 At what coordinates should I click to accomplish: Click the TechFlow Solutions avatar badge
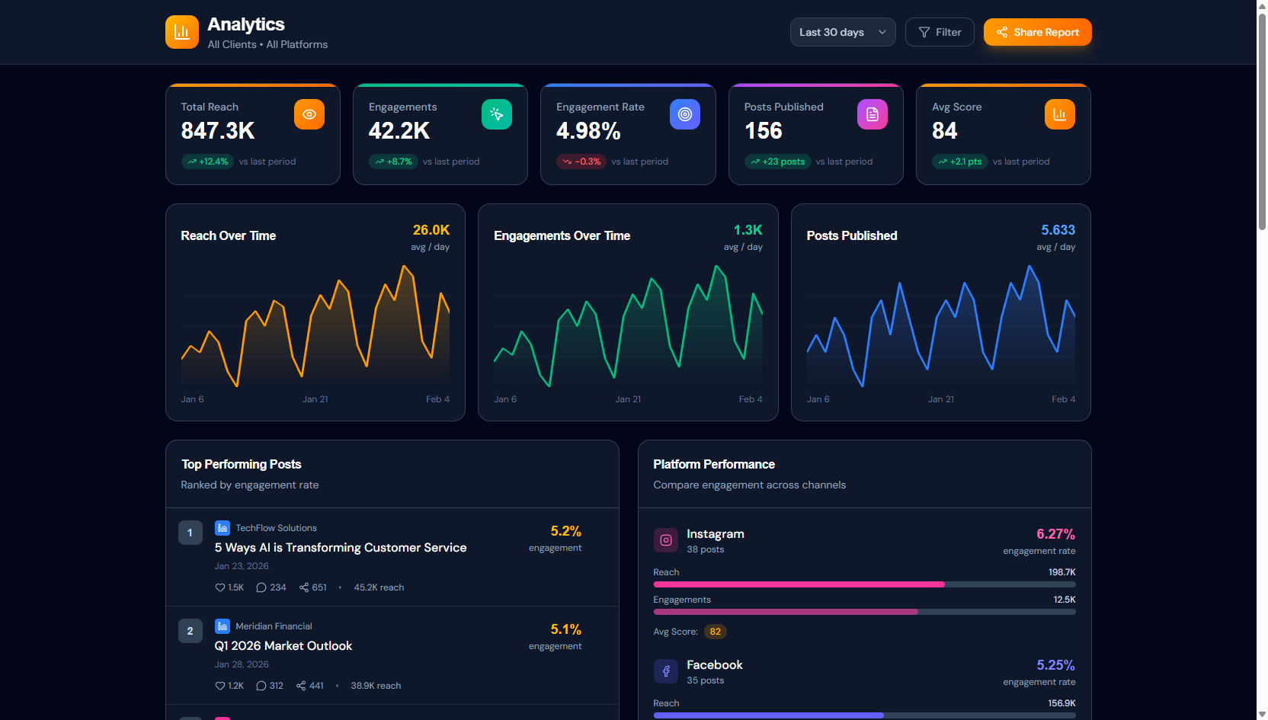point(221,527)
